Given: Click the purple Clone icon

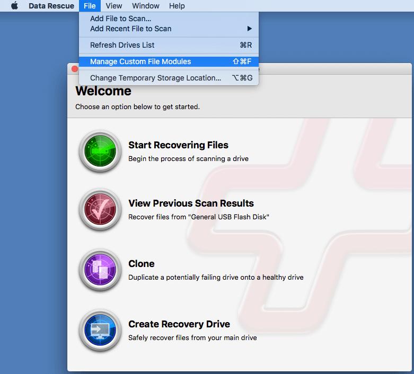Looking at the screenshot, I should coord(100,270).
